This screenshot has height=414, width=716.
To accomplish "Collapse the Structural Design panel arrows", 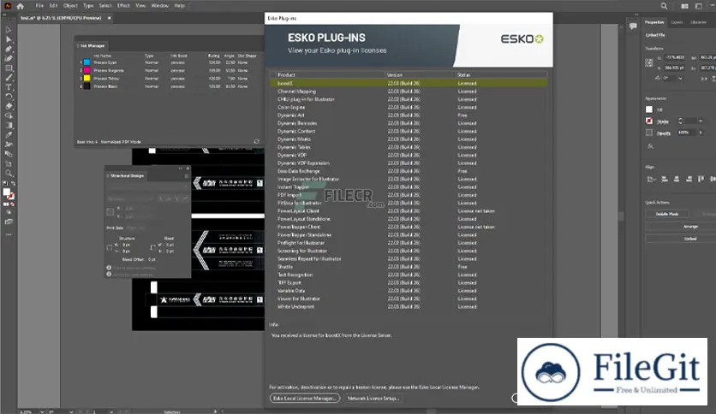I will click(181, 169).
